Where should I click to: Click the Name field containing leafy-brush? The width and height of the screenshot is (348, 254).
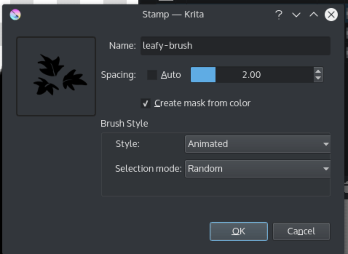[x=235, y=46]
